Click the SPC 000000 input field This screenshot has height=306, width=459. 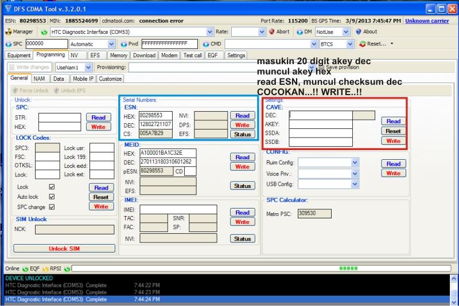(46, 44)
